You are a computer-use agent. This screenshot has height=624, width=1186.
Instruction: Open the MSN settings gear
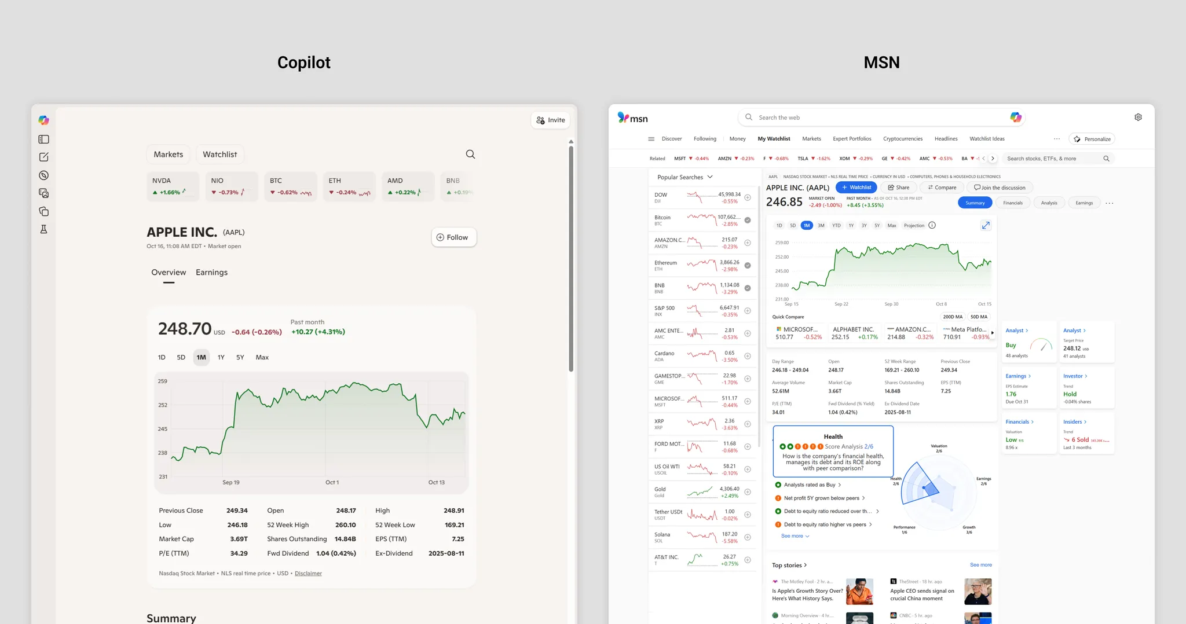[1138, 118]
